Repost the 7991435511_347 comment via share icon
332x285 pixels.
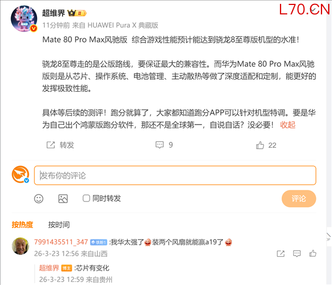(281, 253)
